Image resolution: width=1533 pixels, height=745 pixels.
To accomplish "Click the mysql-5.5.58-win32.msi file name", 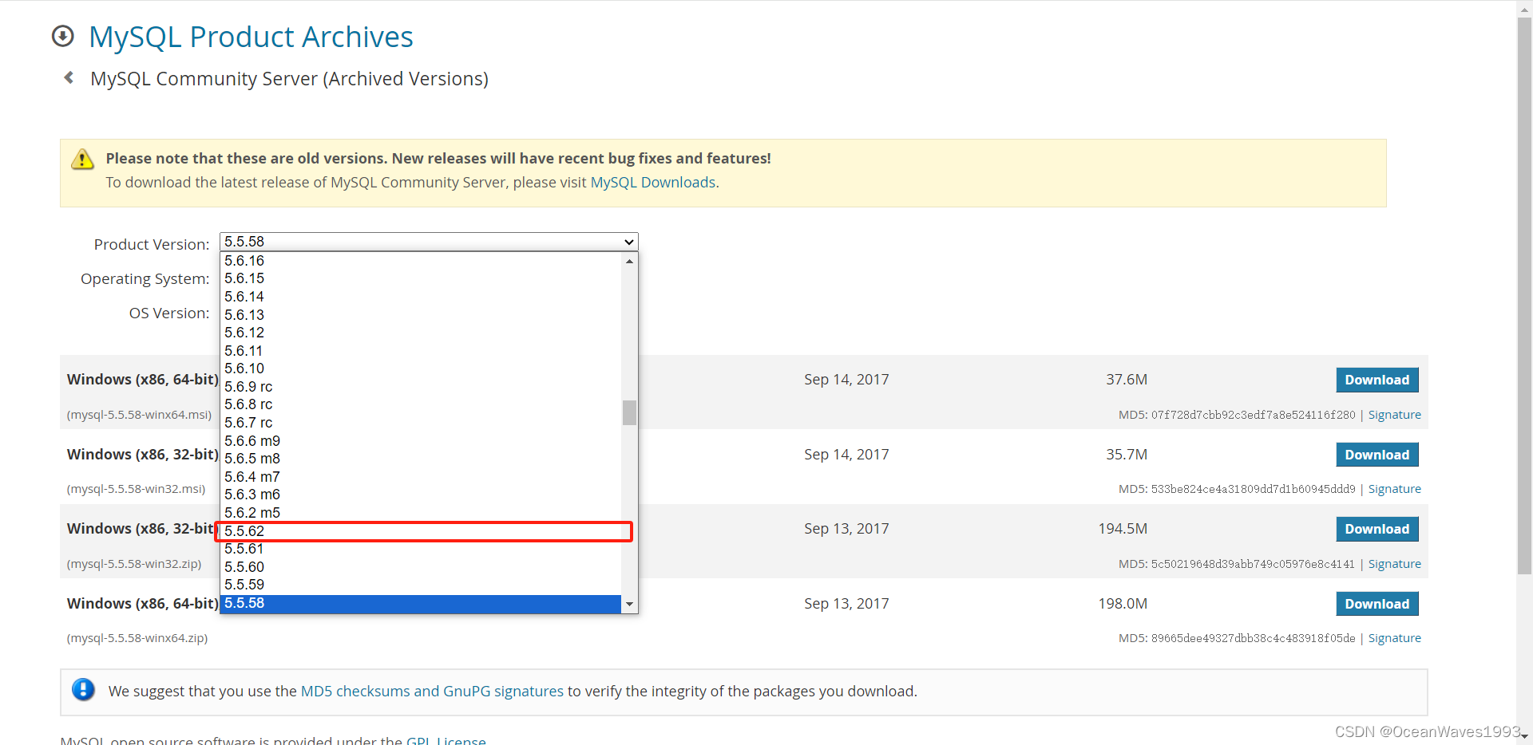I will click(x=136, y=489).
